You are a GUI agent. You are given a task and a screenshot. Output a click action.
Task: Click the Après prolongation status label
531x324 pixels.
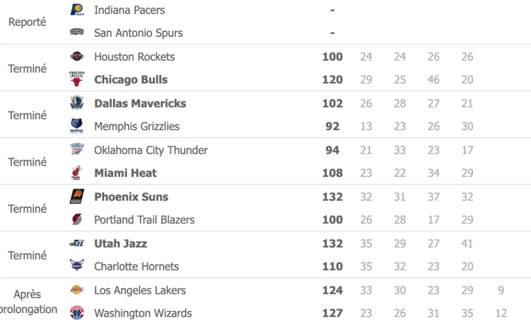click(27, 302)
